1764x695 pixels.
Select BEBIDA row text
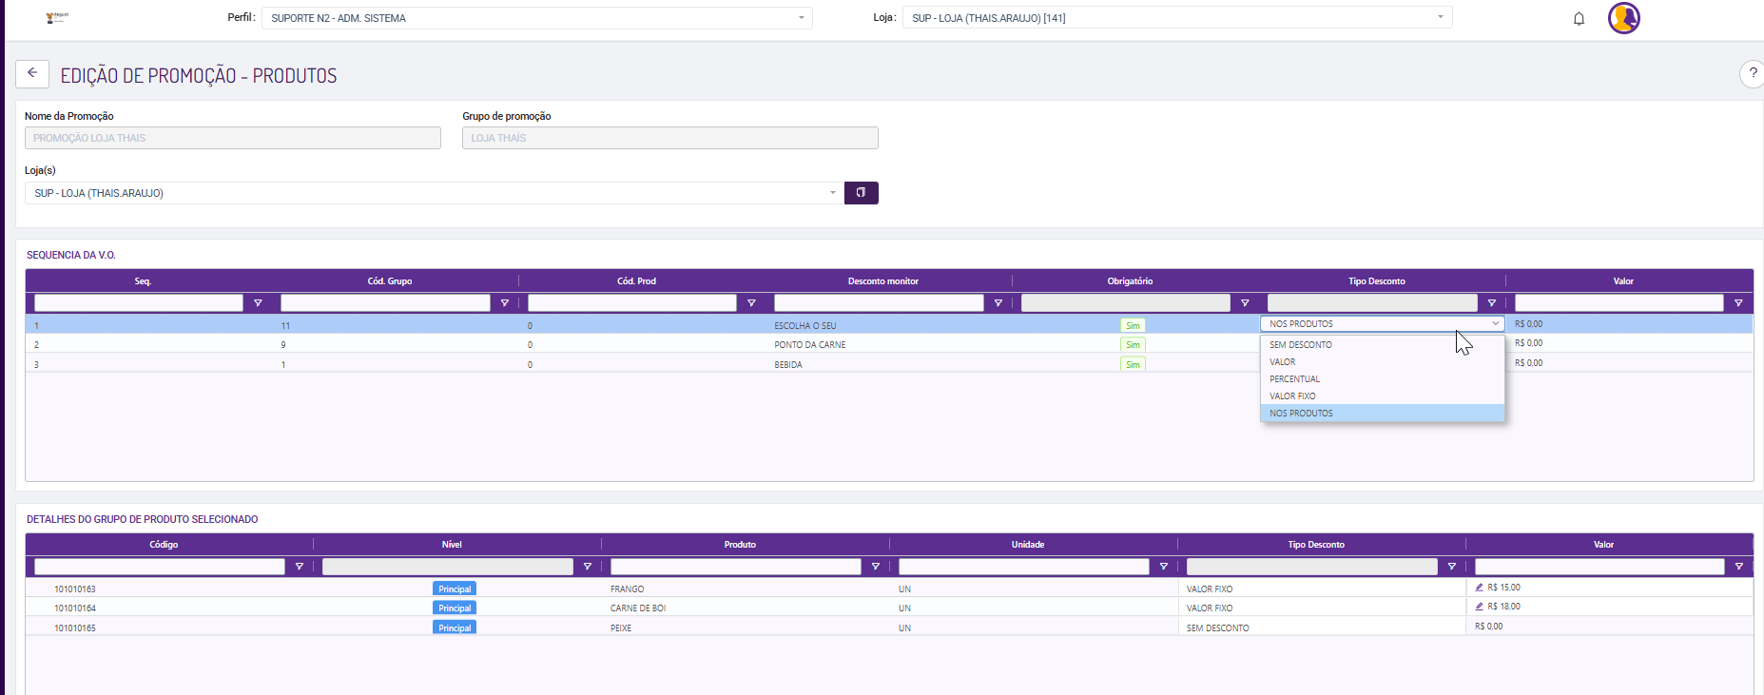[x=788, y=365]
